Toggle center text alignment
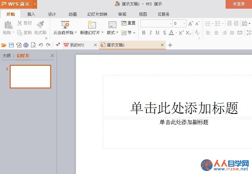This screenshot has width=252, height=174. [x=216, y=33]
